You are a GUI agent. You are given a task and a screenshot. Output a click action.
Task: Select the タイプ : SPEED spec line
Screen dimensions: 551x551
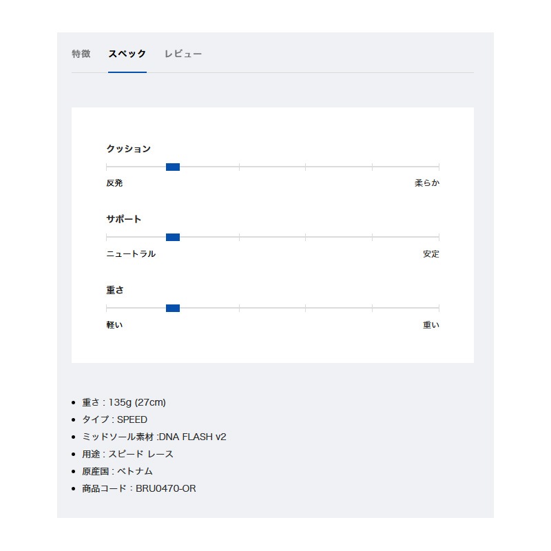pyautogui.click(x=115, y=419)
